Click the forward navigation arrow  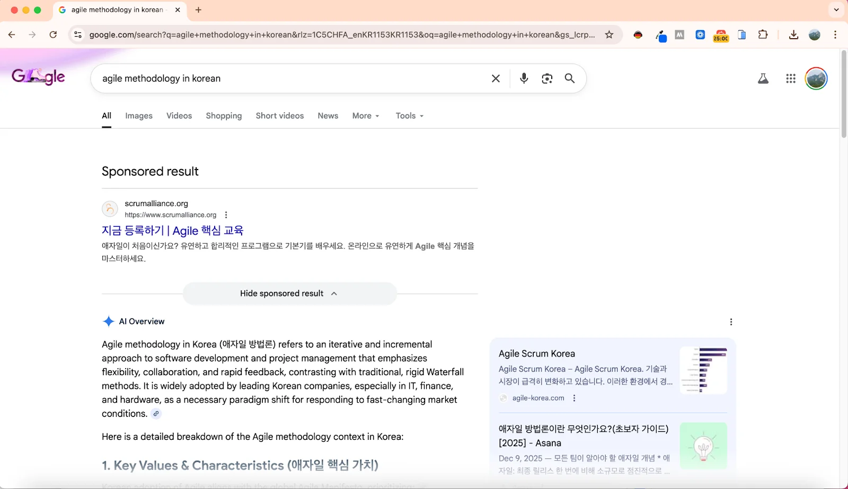point(32,34)
